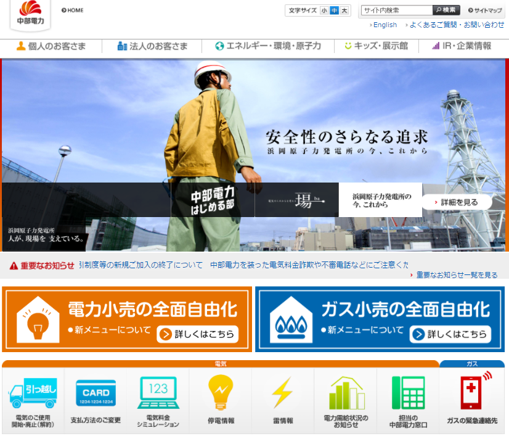
Task: Click the lightbulb 停電情報 icon
Action: click(221, 392)
